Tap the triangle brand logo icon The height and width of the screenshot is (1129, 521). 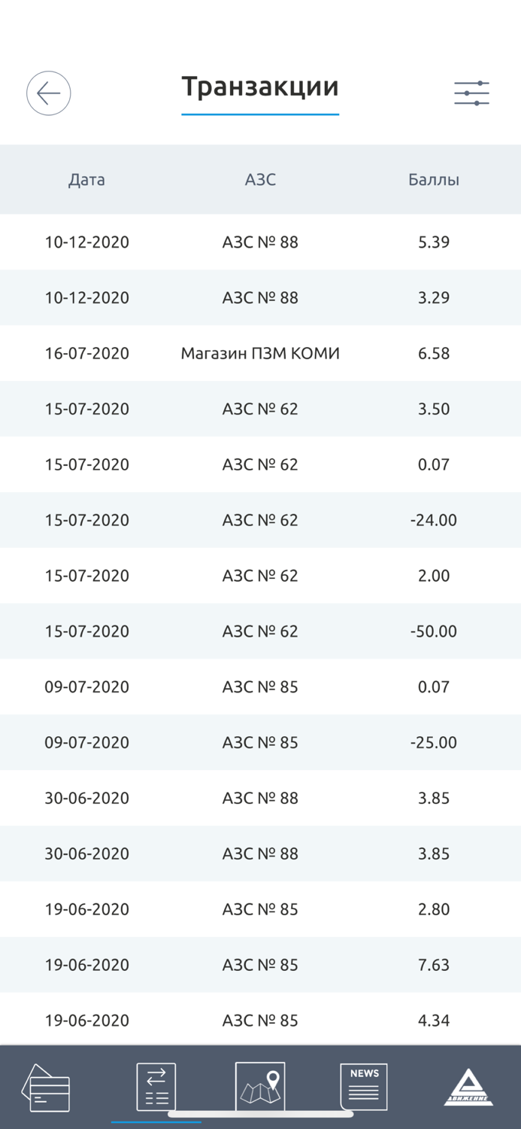click(x=468, y=1088)
